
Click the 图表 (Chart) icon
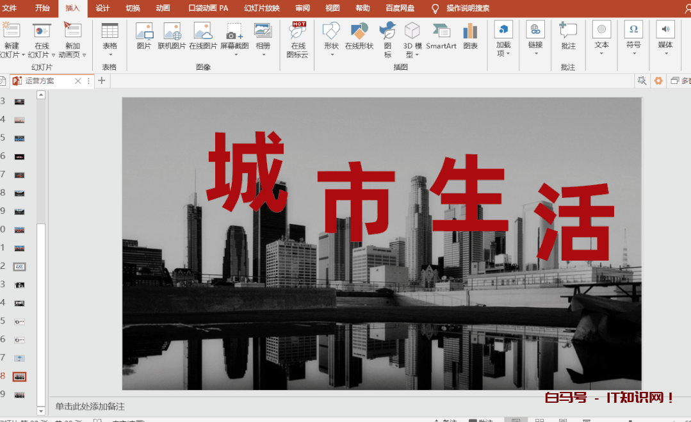(x=470, y=36)
